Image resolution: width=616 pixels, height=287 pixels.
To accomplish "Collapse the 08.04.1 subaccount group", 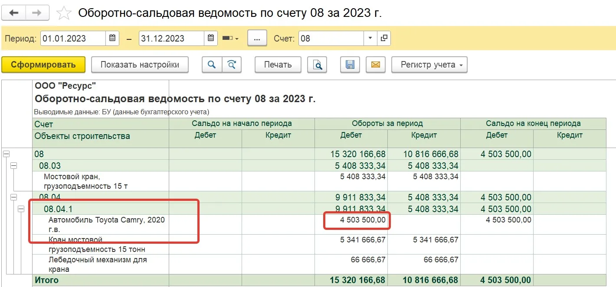I will [x=21, y=209].
